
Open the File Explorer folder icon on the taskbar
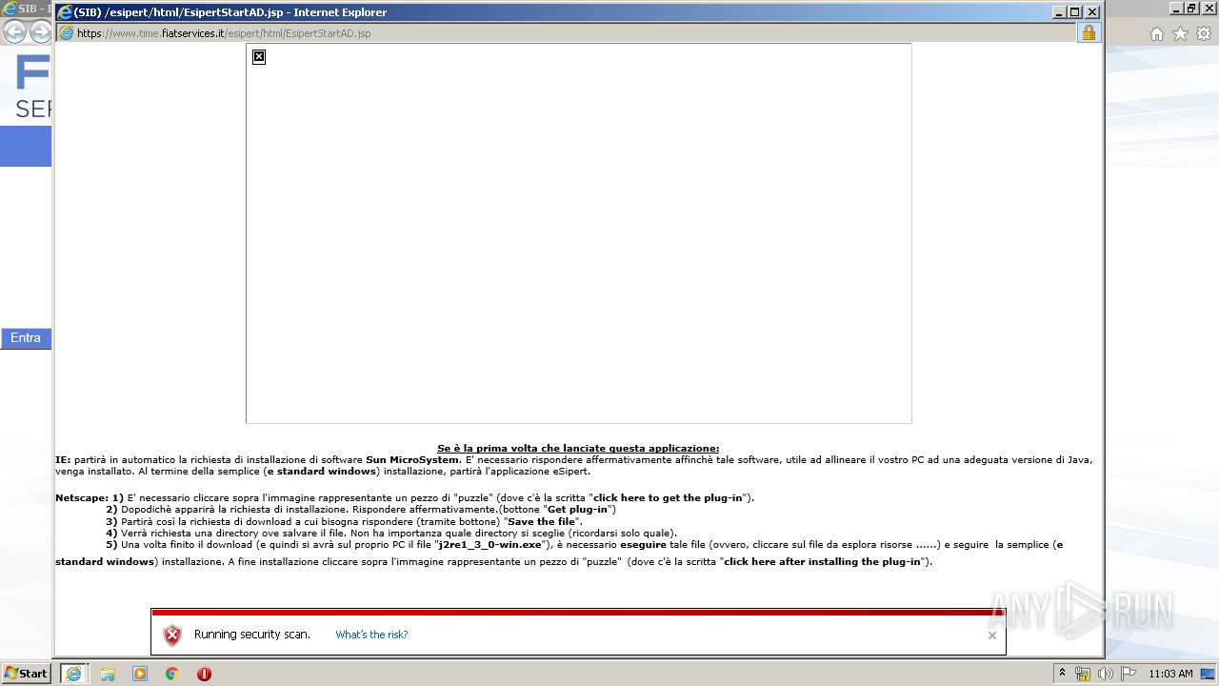(x=108, y=674)
